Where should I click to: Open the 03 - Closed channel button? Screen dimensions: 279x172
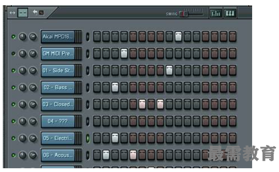pyautogui.click(x=57, y=104)
